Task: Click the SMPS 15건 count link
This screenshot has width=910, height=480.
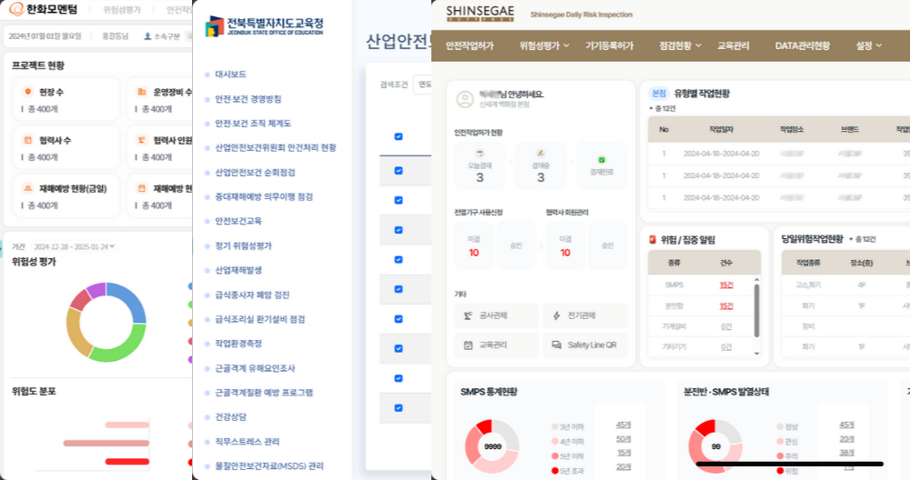Action: (x=726, y=285)
